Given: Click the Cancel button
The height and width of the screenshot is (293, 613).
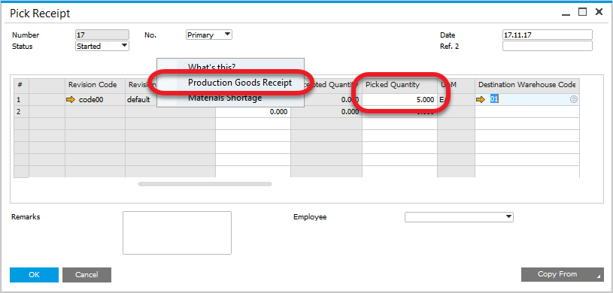Looking at the screenshot, I should [86, 275].
